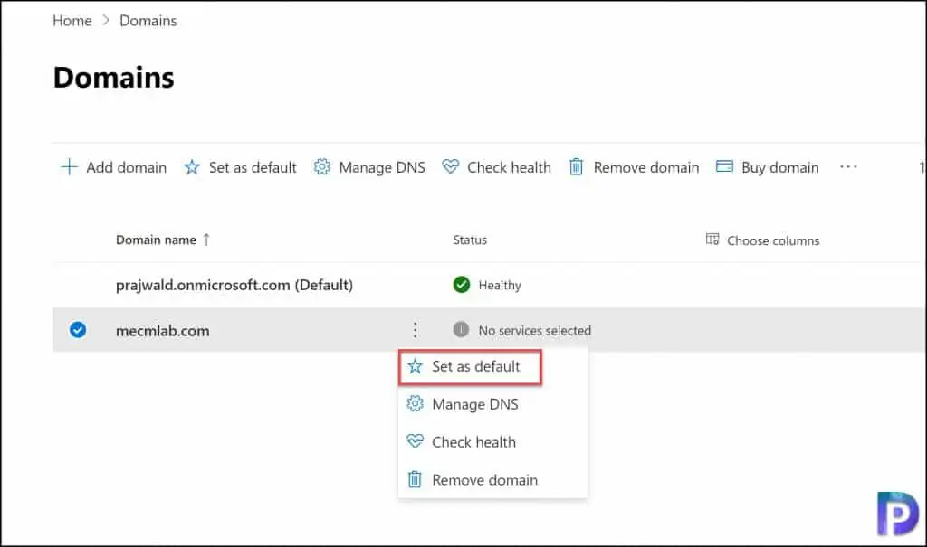Click the Status column header
The height and width of the screenshot is (547, 927).
pos(470,240)
